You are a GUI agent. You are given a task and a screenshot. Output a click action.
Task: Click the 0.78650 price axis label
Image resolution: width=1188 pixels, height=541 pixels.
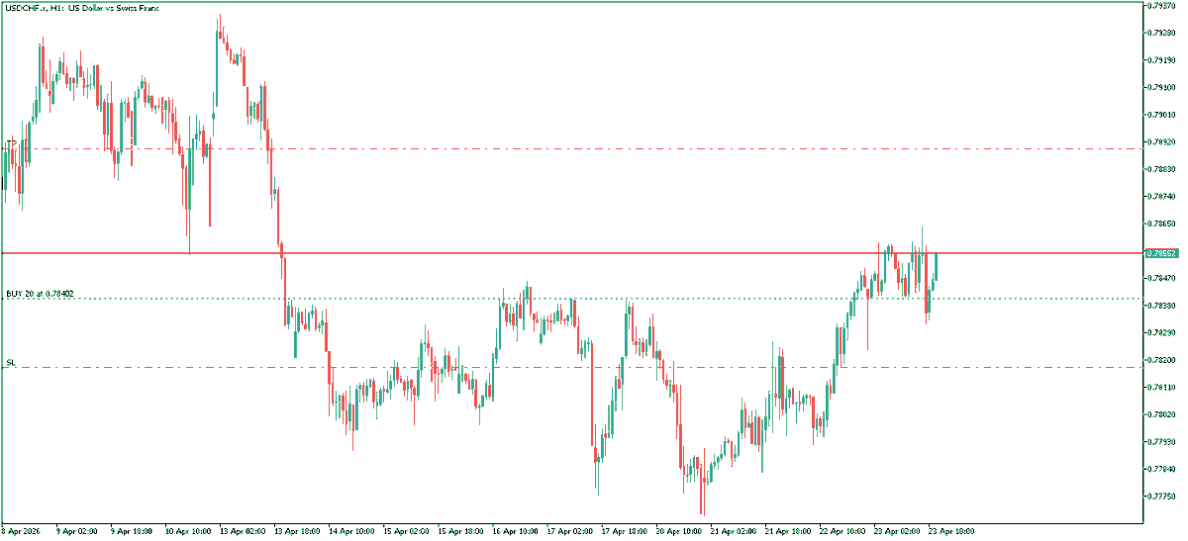click(x=1161, y=224)
